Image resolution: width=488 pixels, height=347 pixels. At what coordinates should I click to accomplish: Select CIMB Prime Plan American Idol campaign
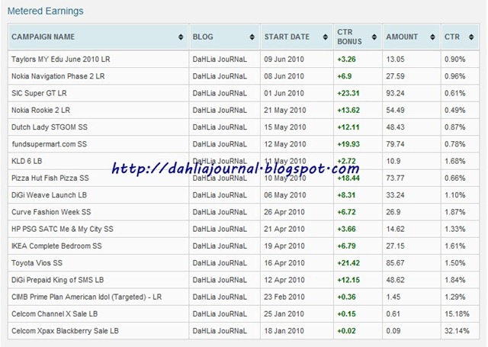point(86,297)
